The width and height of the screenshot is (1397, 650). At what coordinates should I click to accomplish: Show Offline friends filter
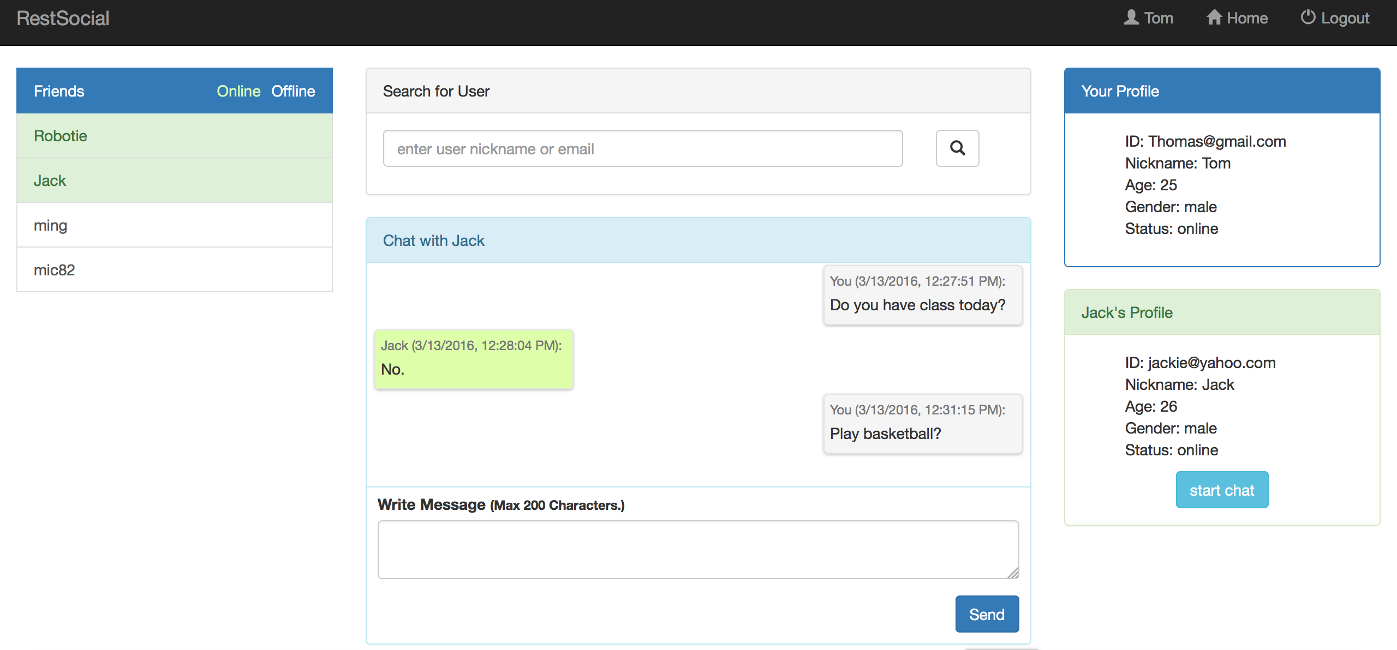click(293, 91)
